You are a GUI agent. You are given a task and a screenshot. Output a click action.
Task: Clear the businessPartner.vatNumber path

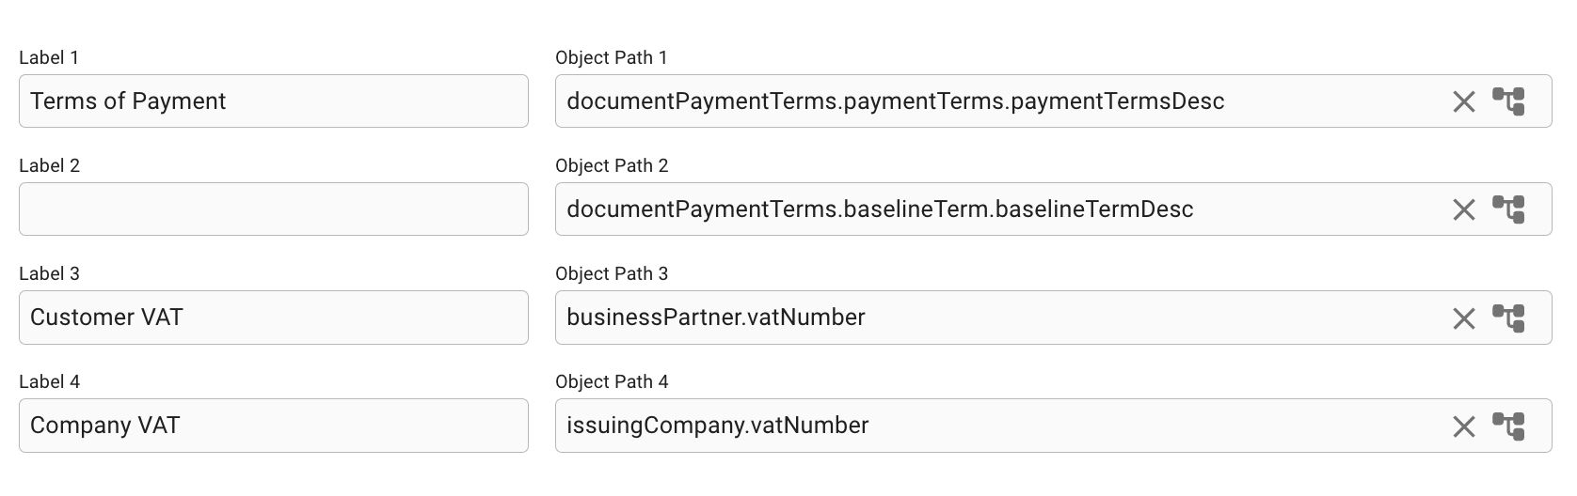(x=1463, y=318)
